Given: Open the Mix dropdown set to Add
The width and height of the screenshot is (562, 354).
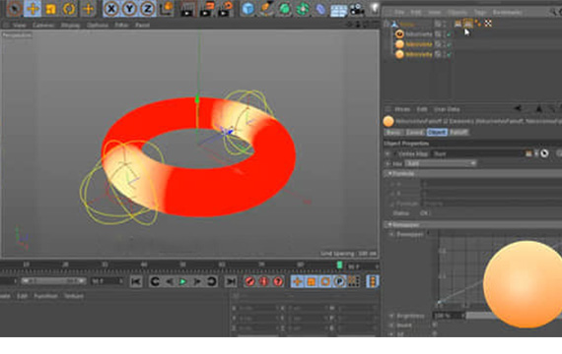Looking at the screenshot, I should click(x=440, y=163).
